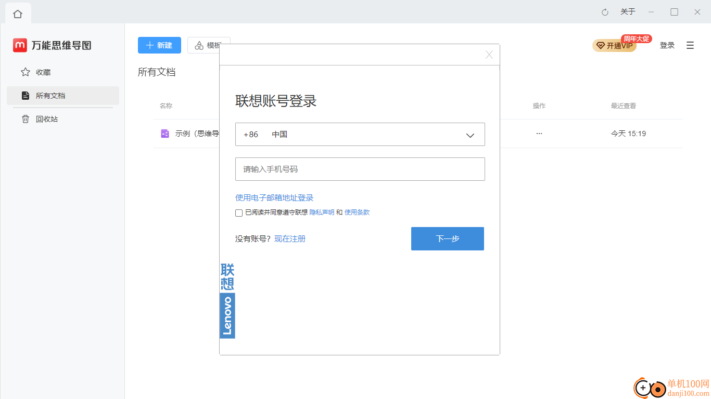Click the 操作 column header
The image size is (711, 399).
coord(539,106)
